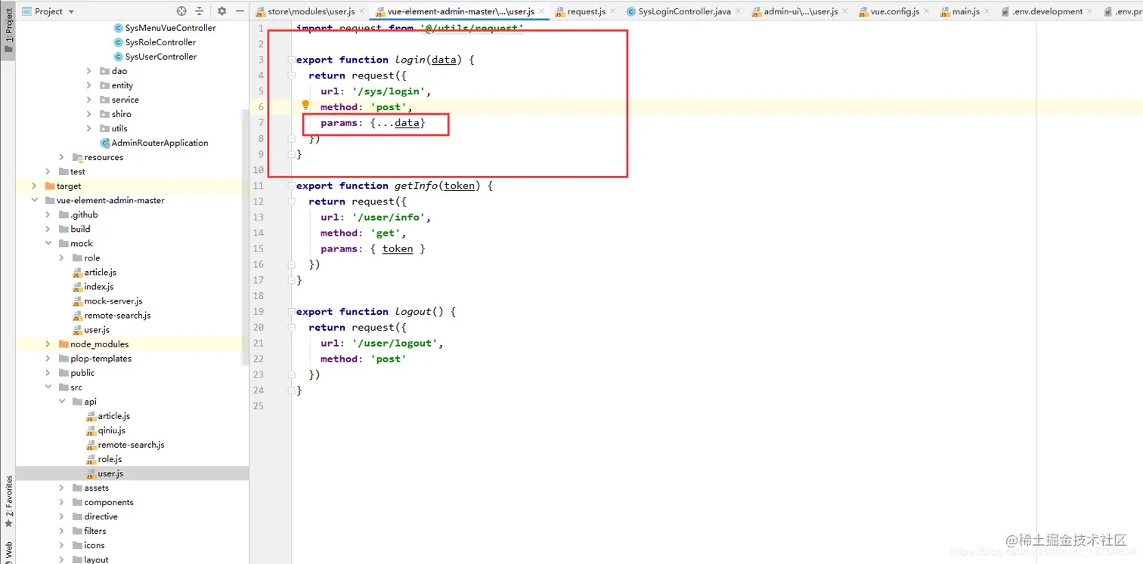Screen dimensions: 1143x564
Task: Expand the service folder
Action: (89, 100)
